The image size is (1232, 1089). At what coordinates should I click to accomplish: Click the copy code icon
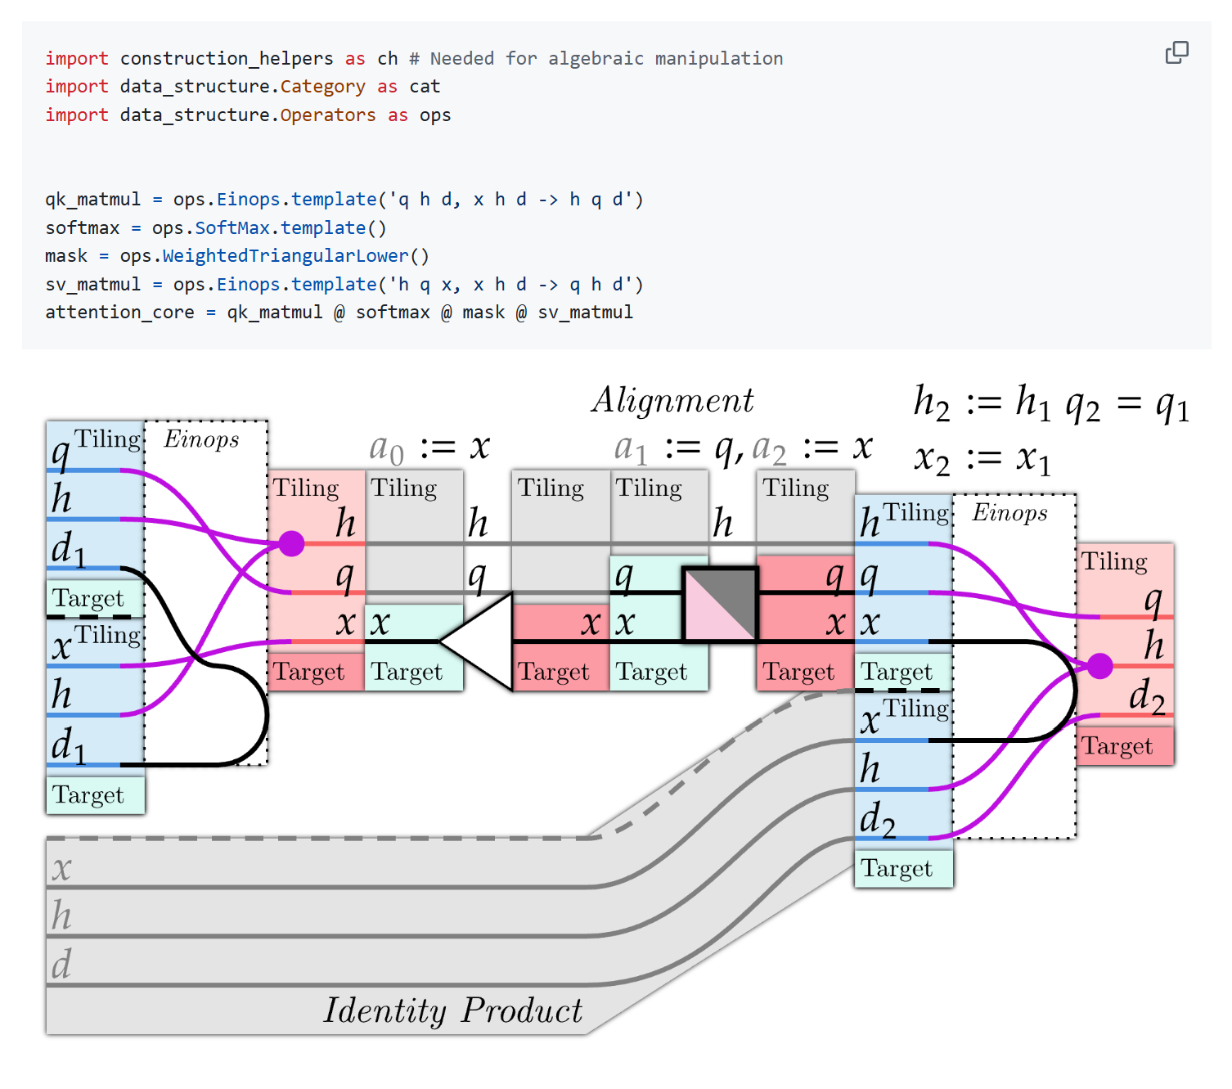click(x=1176, y=53)
